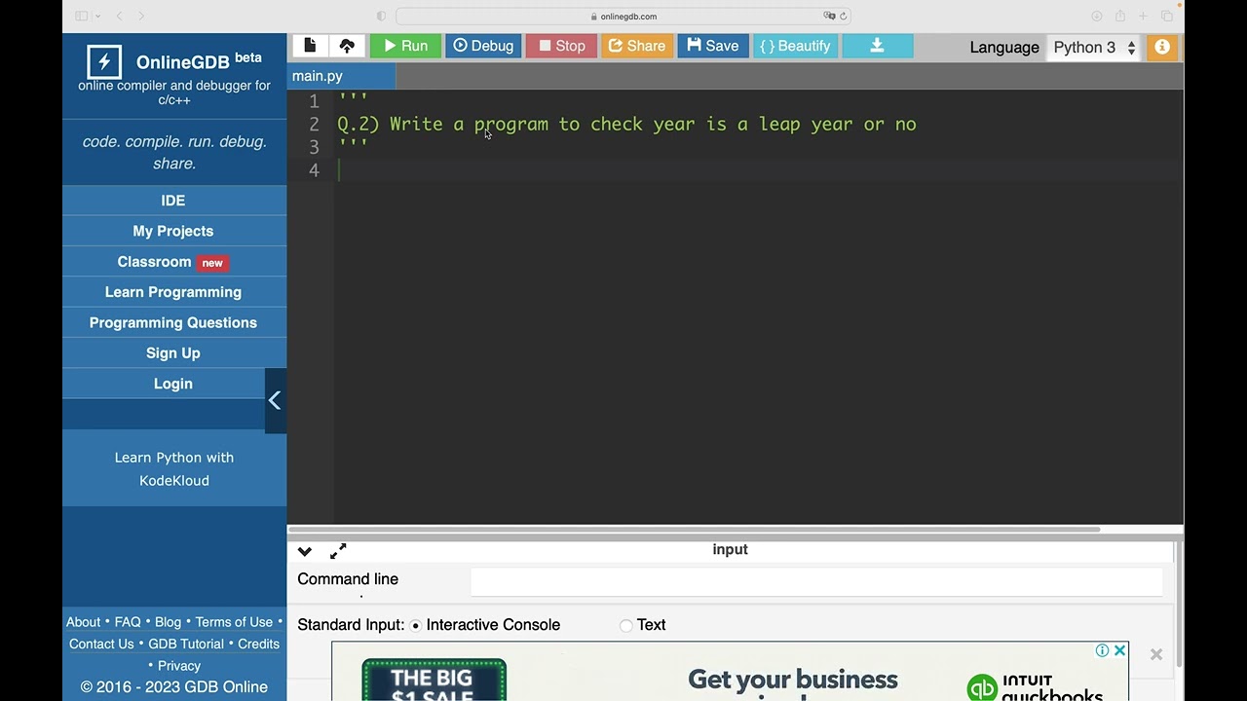Screen dimensions: 1247x701
Task: Open the Language dropdown showing Python 3
Action: coord(1094,48)
